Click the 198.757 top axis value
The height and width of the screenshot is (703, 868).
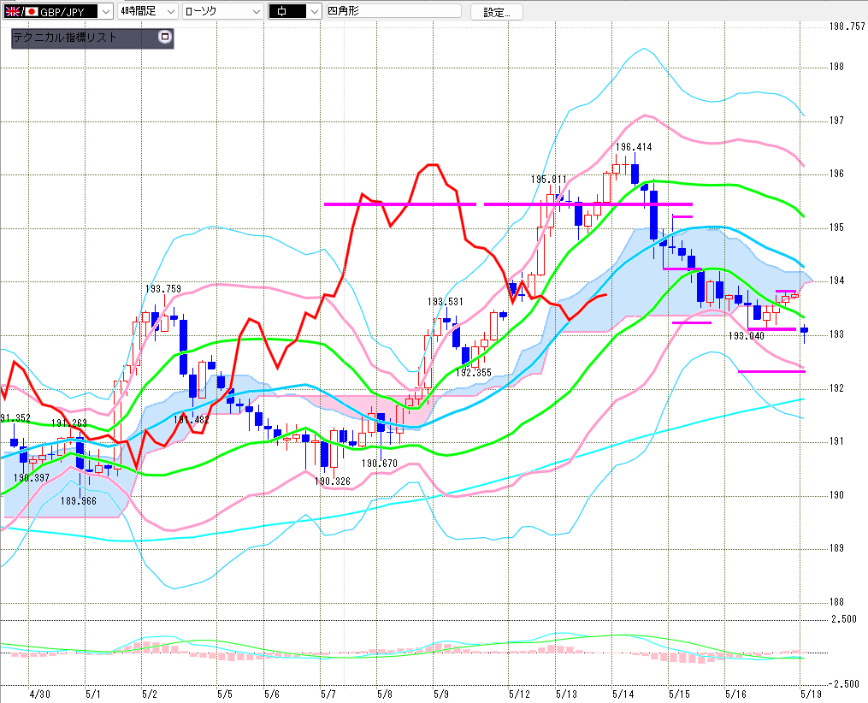(x=847, y=26)
